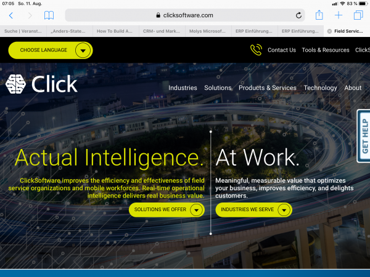Viewport: 370px width, 277px height.
Task: Click the Actual Intelligence headline
Action: [x=109, y=158]
